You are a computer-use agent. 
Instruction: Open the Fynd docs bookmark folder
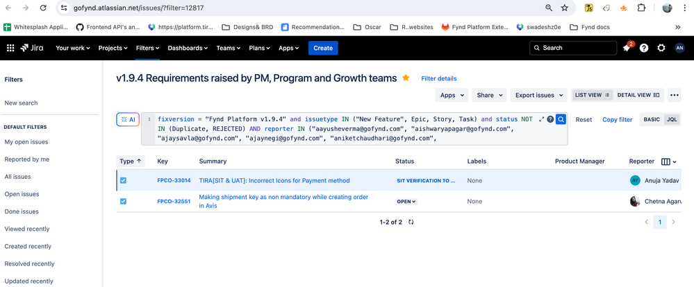(x=590, y=27)
